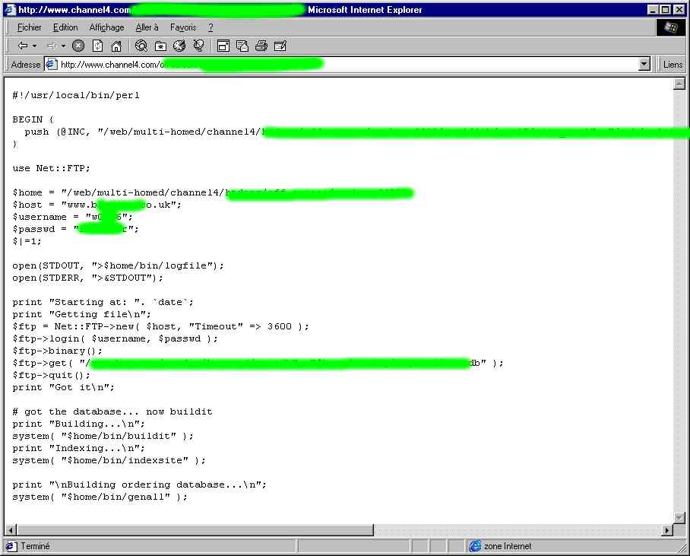
Task: Click the 'open(STDERR, ">&STDOUT");' line
Action: pos(87,278)
